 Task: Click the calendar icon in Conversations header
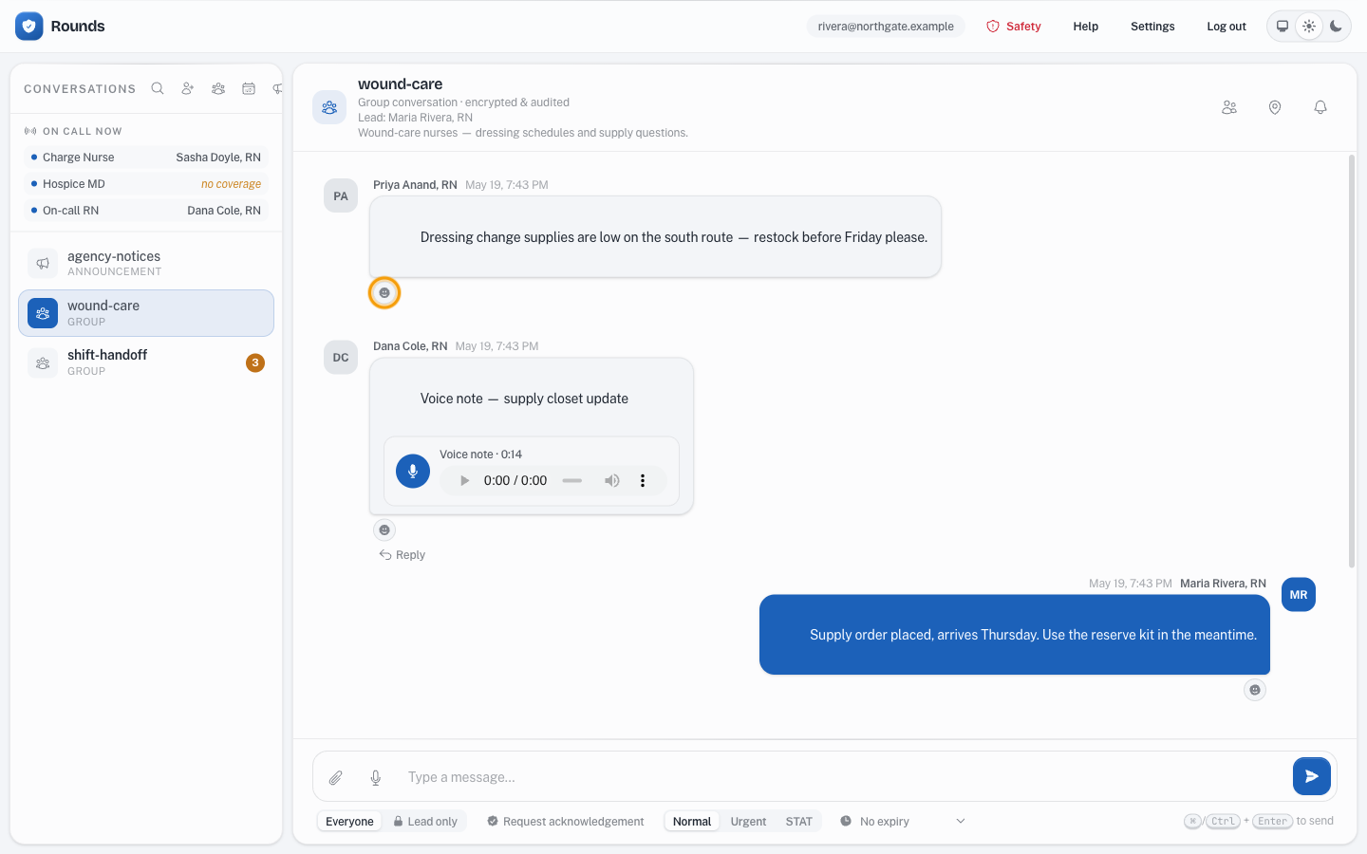(249, 88)
